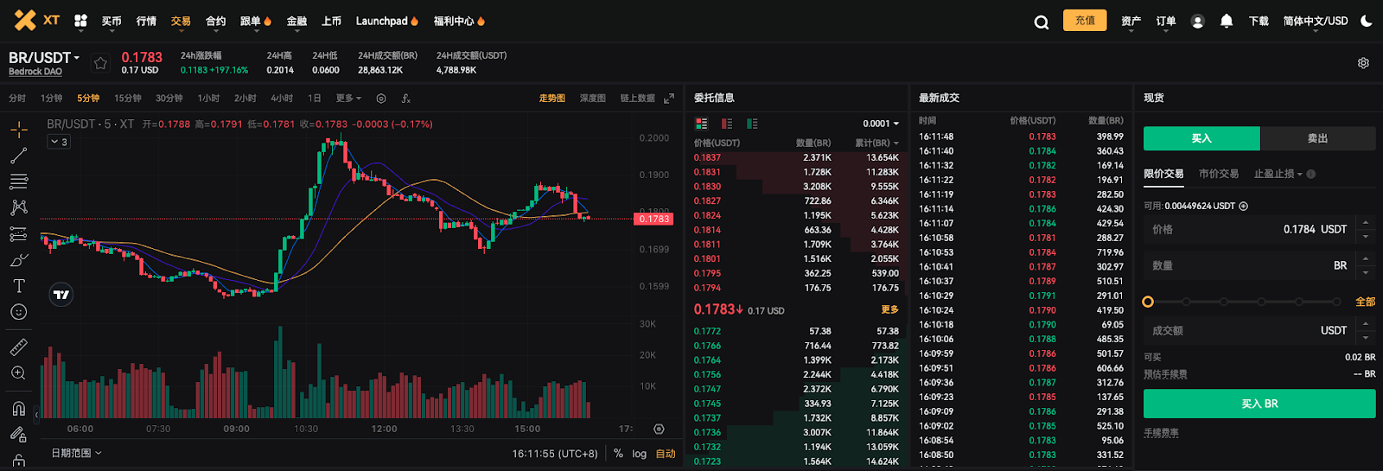Switch to the 卖出 sell tab
Viewport: 1383px width, 471px height.
click(x=1317, y=138)
